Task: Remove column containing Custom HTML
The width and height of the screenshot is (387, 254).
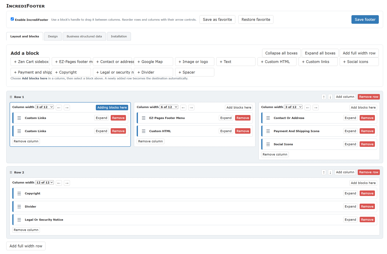Action: point(150,141)
